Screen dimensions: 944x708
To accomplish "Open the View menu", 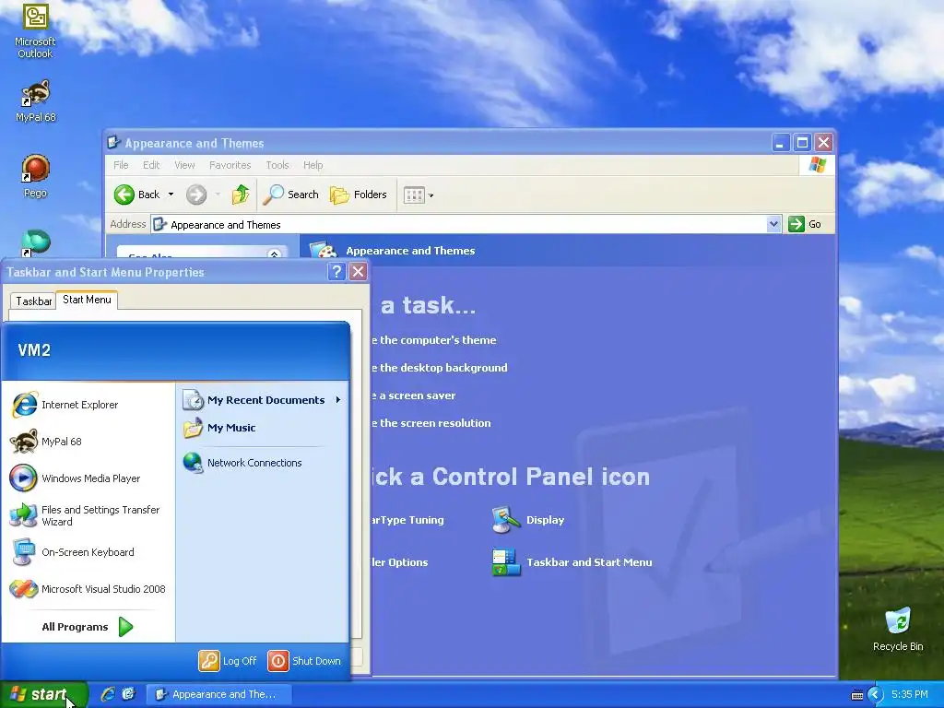I will point(184,165).
